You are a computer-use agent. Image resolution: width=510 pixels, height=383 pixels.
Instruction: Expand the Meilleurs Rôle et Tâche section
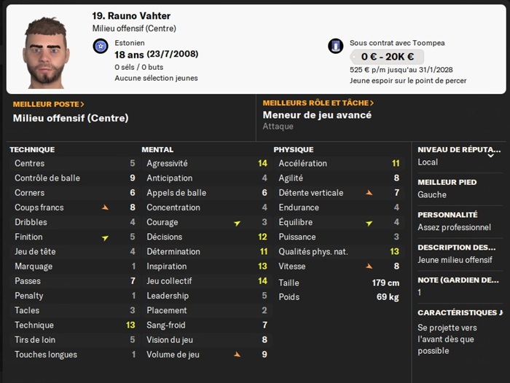[x=318, y=103]
